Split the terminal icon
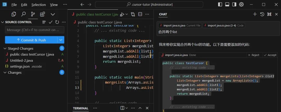Screen dimensions: 281x112 pyautogui.click(x=122, y=108)
